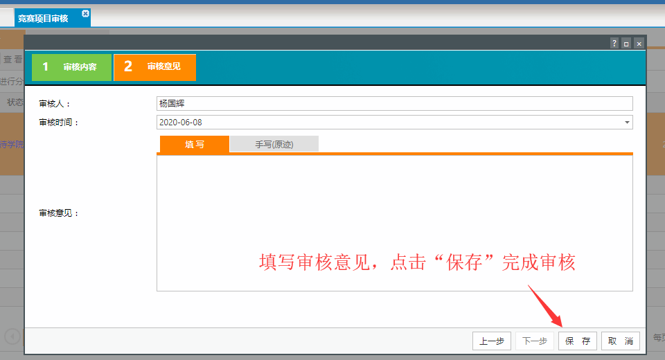The height and width of the screenshot is (360, 665).
Task: Go to step 1 审核内容
Action: click(x=71, y=67)
